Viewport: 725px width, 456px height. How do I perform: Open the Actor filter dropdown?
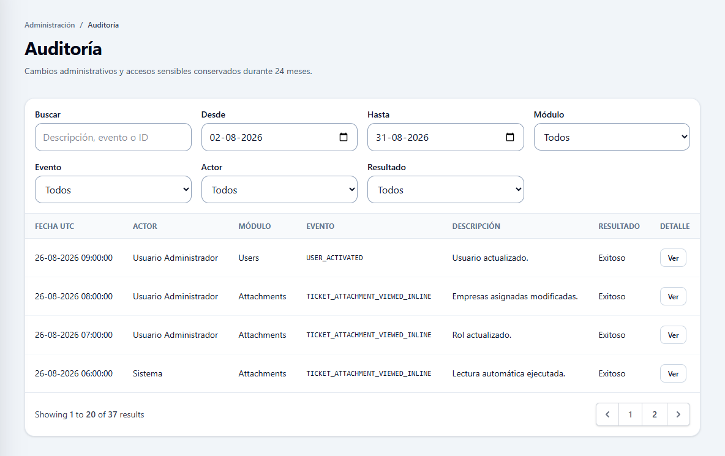[x=279, y=189]
